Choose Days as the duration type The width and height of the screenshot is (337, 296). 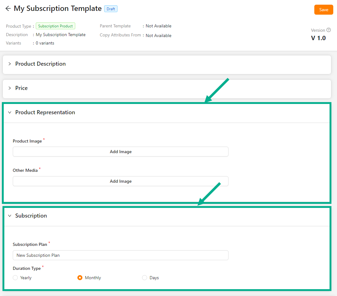tap(145, 278)
